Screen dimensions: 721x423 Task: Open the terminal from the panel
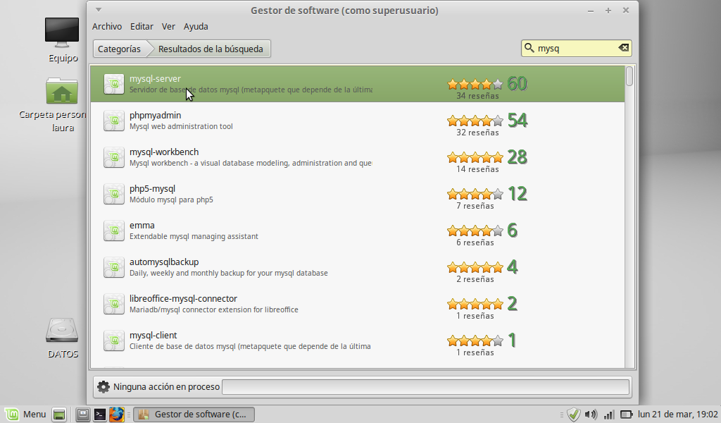point(100,415)
